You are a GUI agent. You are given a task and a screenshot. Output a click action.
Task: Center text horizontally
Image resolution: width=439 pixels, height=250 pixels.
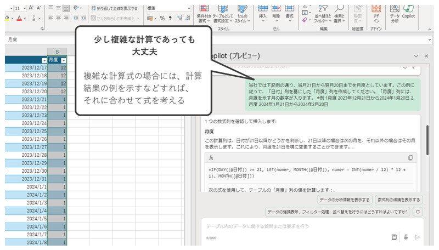click(58, 18)
